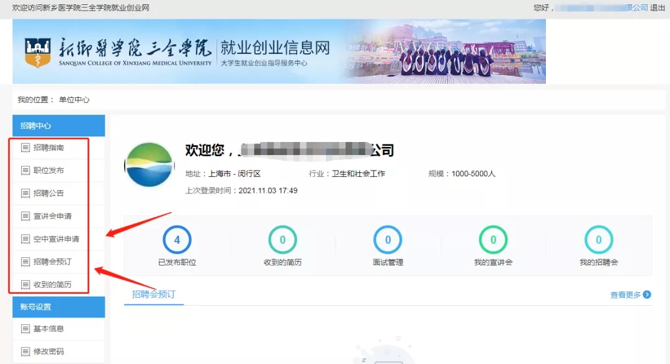This screenshot has height=364, width=670.
Task: Click the arrow icon beside 查看更多
Action: [x=647, y=295]
